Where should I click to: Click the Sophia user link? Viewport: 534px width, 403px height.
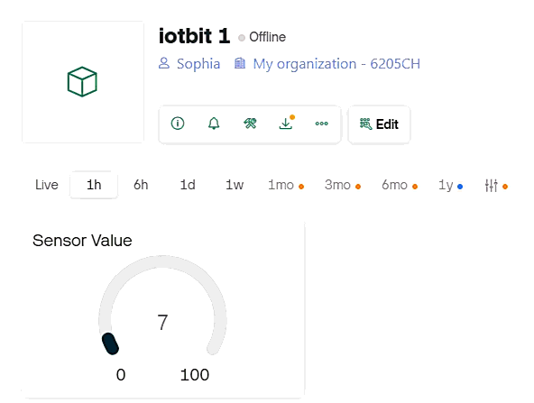pos(198,64)
